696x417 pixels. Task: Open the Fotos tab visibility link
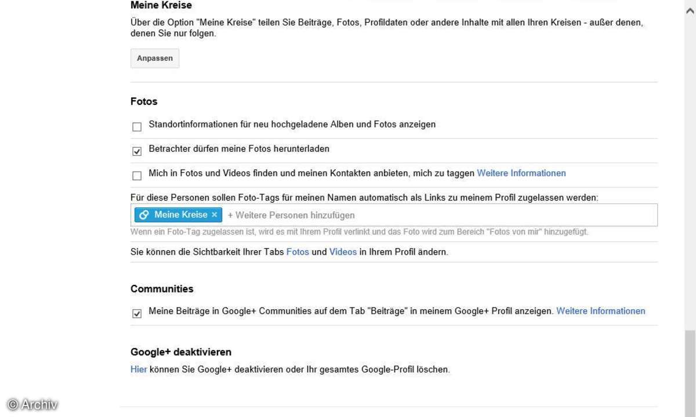(298, 253)
